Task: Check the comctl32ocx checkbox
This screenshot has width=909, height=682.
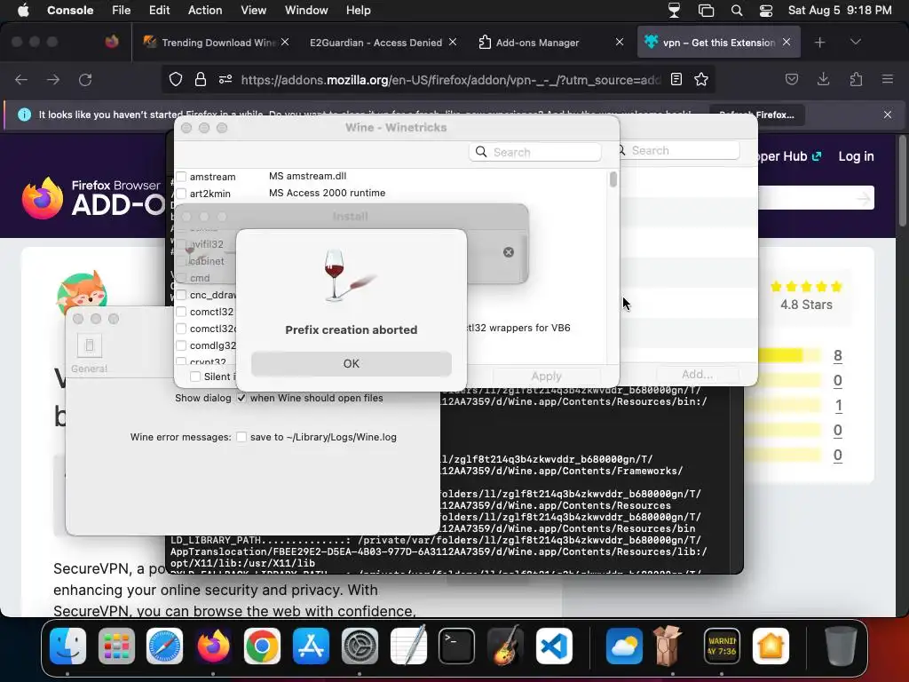Action: pyautogui.click(x=181, y=329)
